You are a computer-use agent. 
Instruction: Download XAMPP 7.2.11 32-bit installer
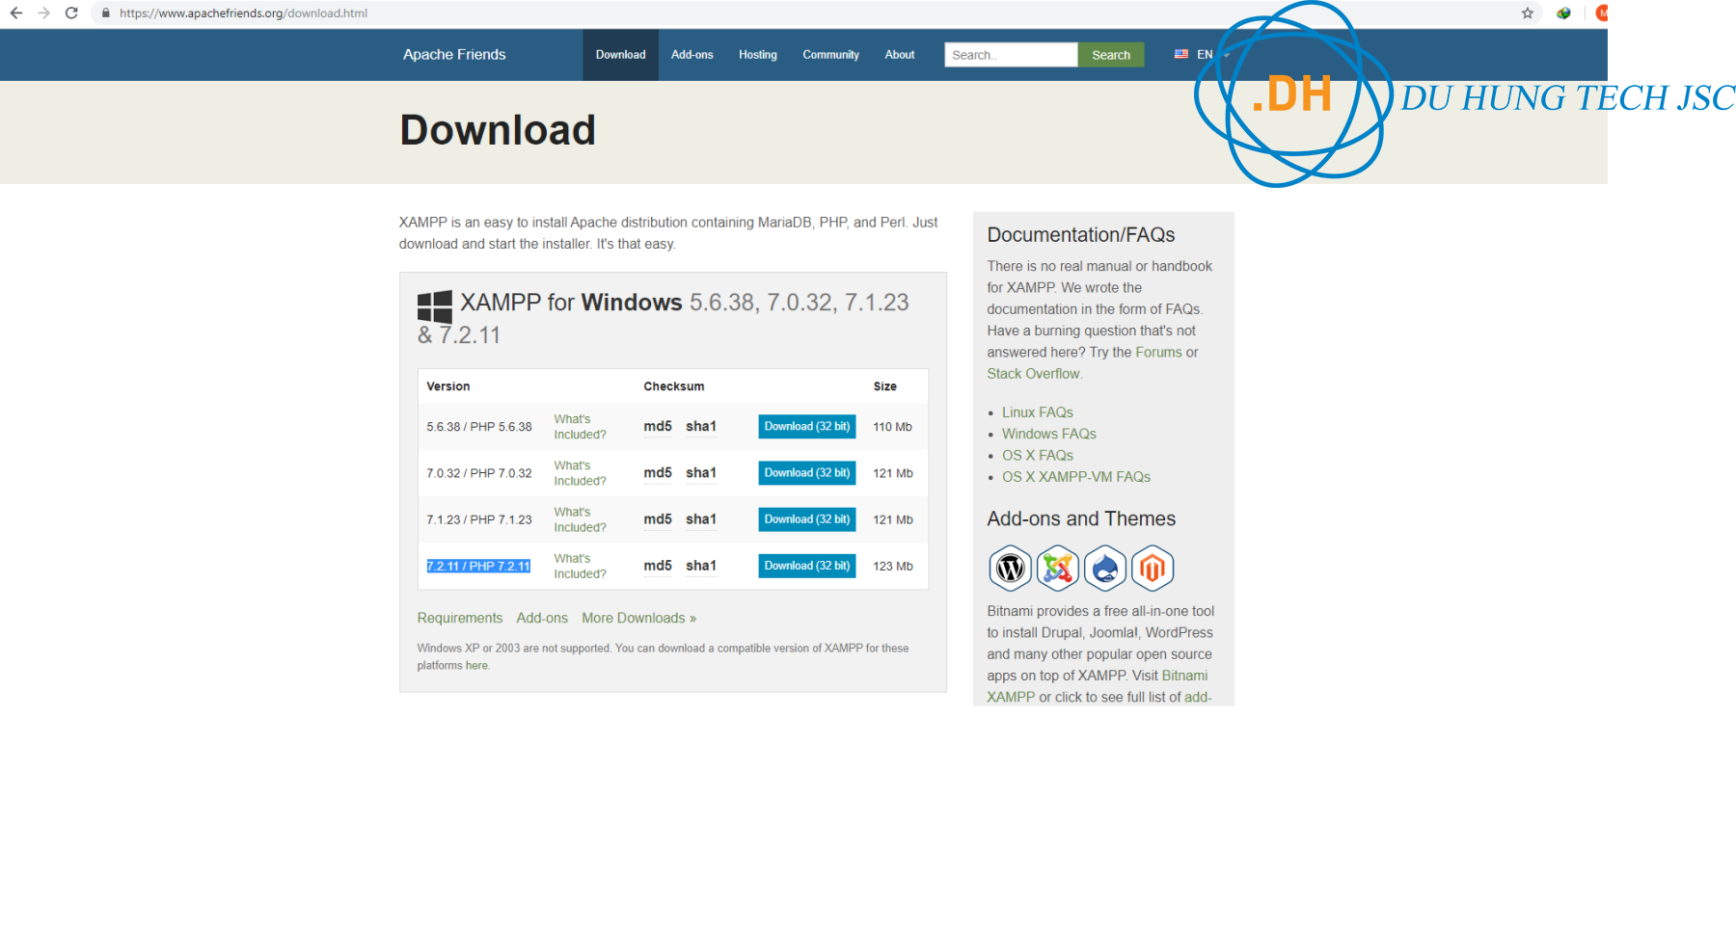806,566
